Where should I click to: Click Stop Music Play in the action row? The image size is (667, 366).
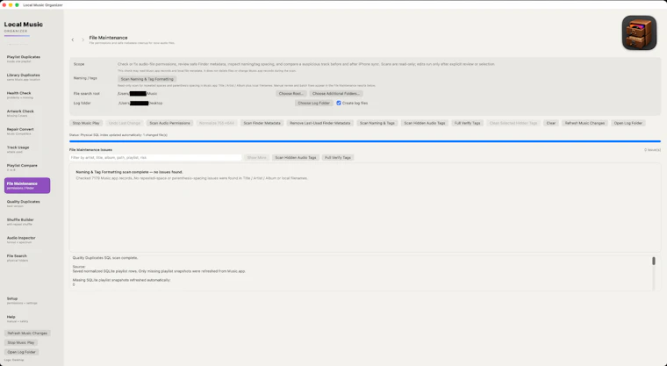pos(86,123)
